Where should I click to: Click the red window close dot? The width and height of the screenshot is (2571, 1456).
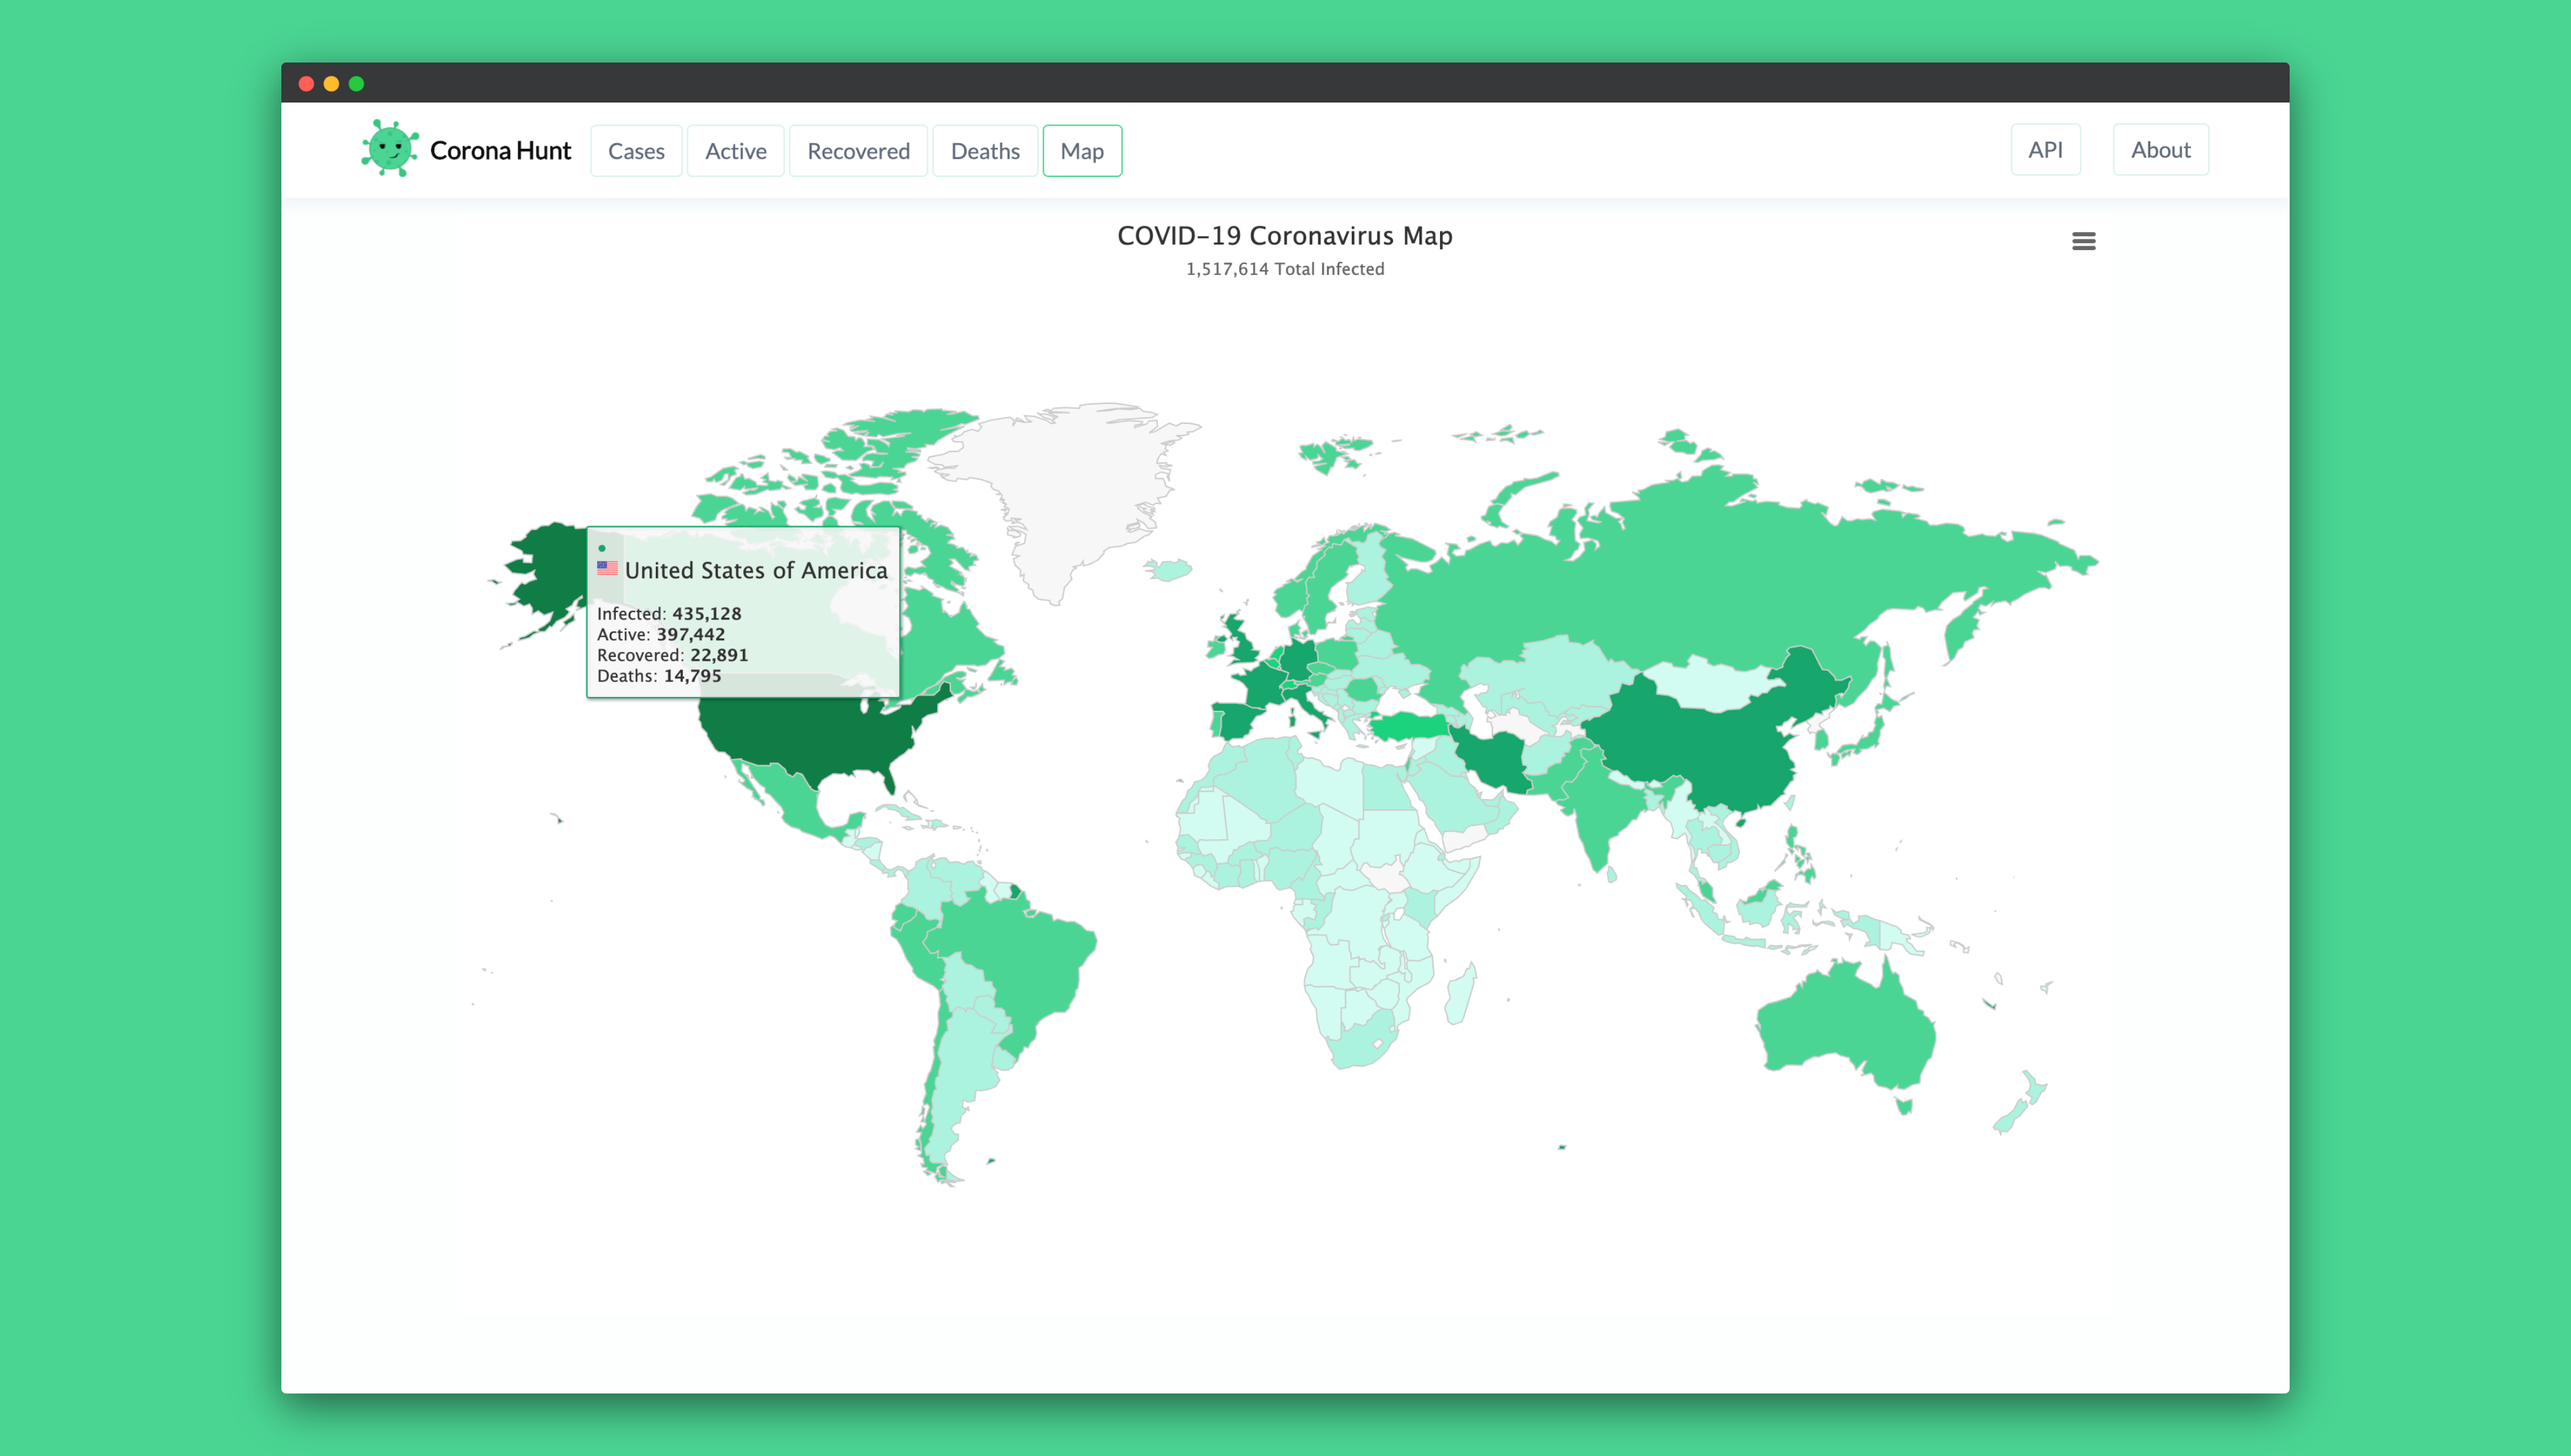coord(306,84)
